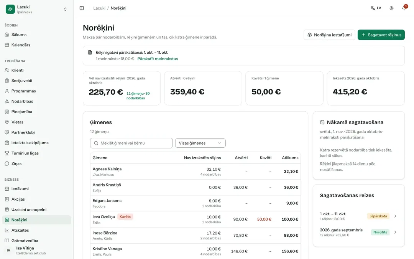The width and height of the screenshot is (414, 259).
Task: Click the Vietas location pin icon
Action: click(x=7, y=122)
